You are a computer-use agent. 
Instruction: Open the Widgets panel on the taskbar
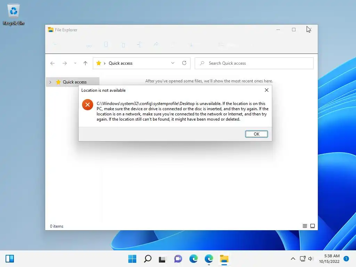[x=10, y=259]
